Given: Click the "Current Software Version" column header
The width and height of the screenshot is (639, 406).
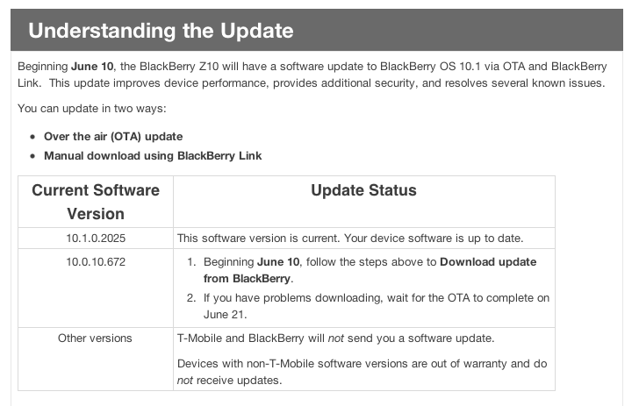Looking at the screenshot, I should click(96, 201).
